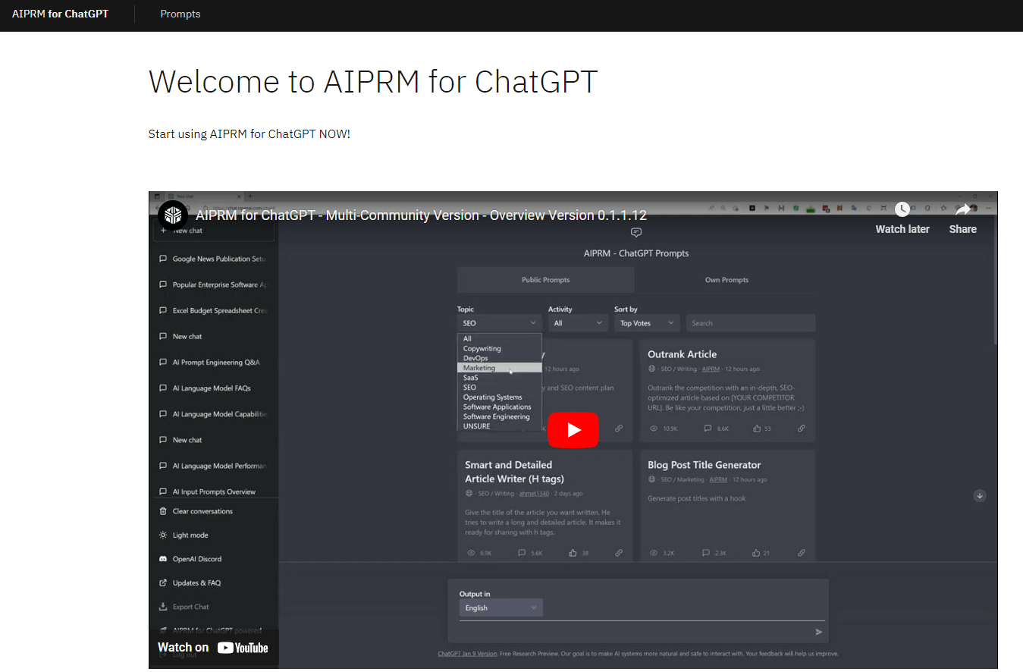Click the comment bubble icon above the AIPRM prompts title
The image size is (1023, 672).
(x=636, y=233)
